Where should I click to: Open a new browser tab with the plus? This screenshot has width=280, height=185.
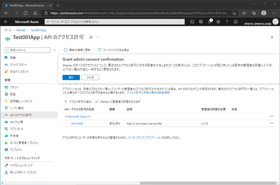58,5
